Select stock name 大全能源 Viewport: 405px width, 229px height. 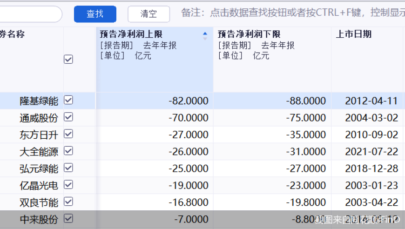coord(39,152)
